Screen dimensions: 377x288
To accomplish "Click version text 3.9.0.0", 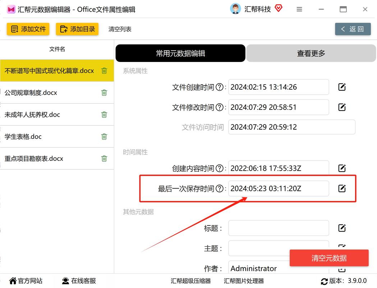I will (357, 281).
